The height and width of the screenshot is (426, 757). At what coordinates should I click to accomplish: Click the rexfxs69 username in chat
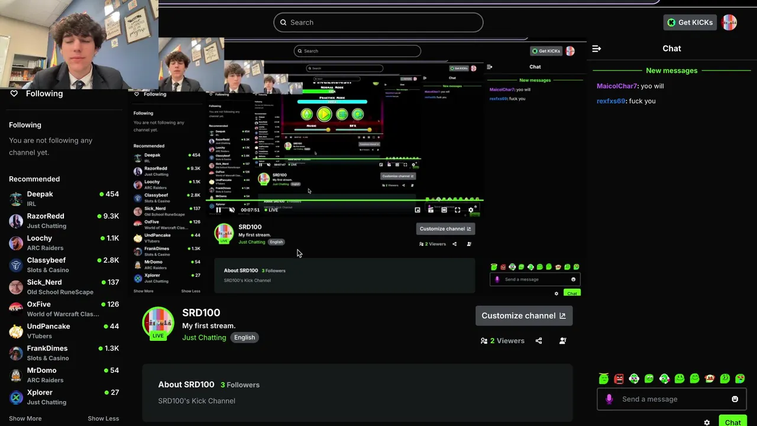coord(611,101)
